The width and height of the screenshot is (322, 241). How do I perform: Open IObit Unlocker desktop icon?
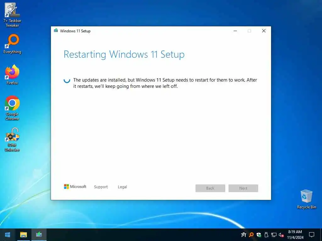pyautogui.click(x=12, y=139)
